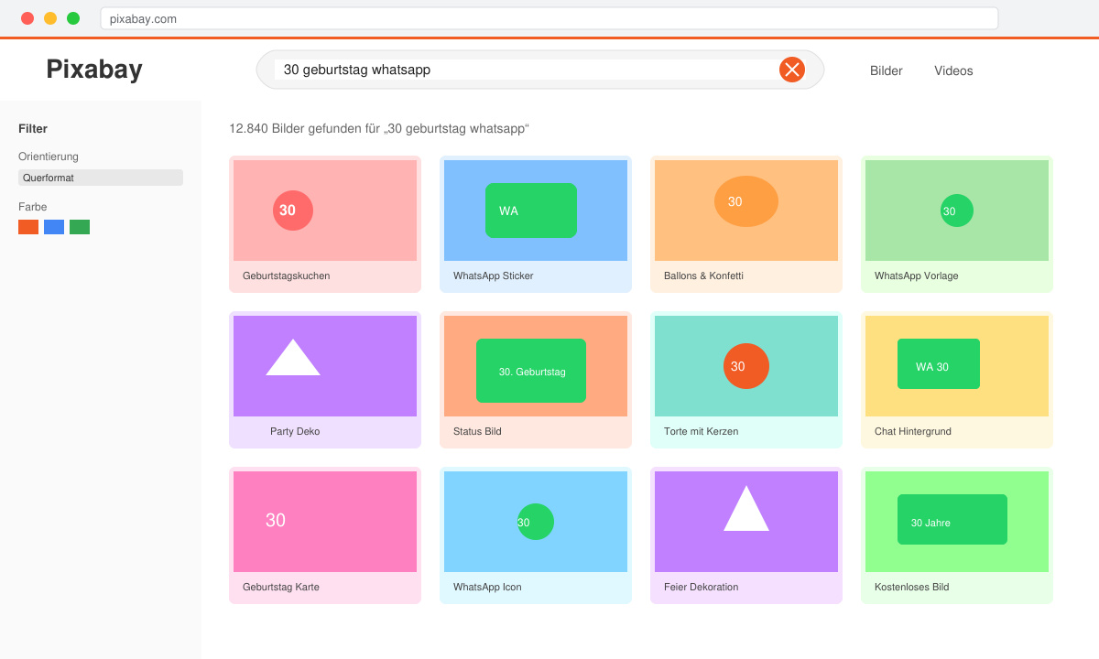Click the "Status Bild" caption text

click(x=477, y=431)
